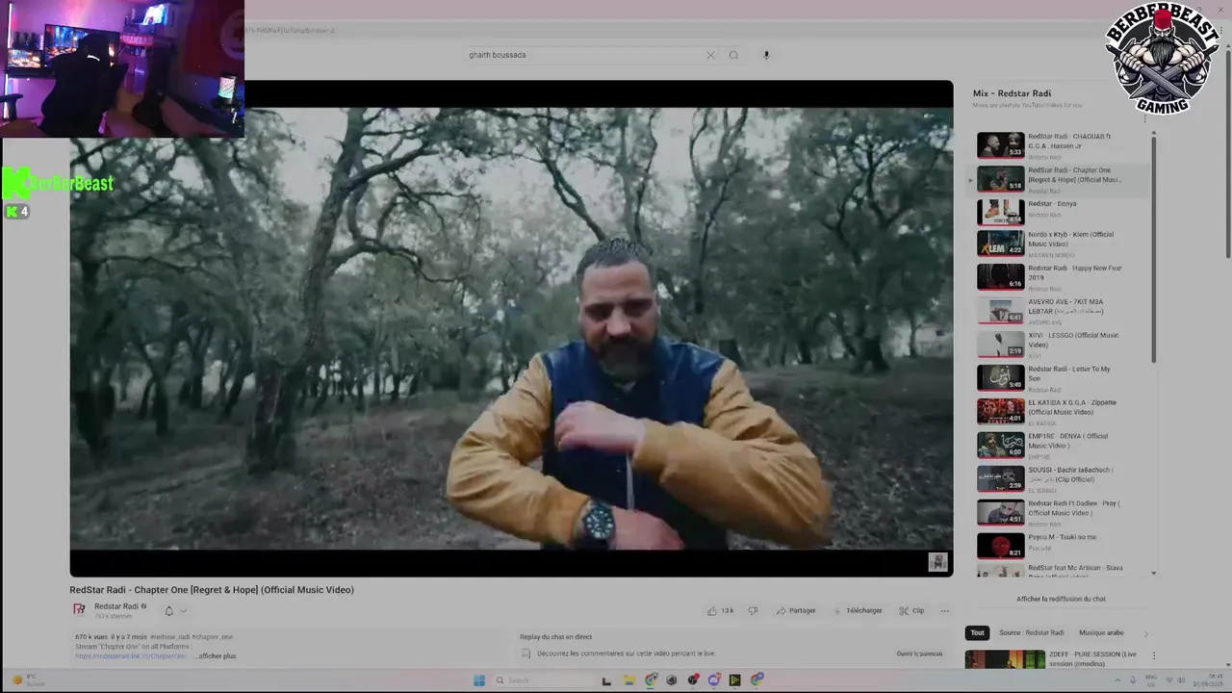This screenshot has height=693, width=1232.
Task: Play 'Nordo x Ktyb - Klem' video
Action: [x=1062, y=243]
